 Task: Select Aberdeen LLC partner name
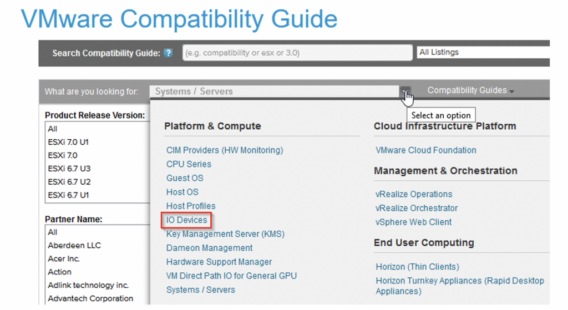click(74, 245)
